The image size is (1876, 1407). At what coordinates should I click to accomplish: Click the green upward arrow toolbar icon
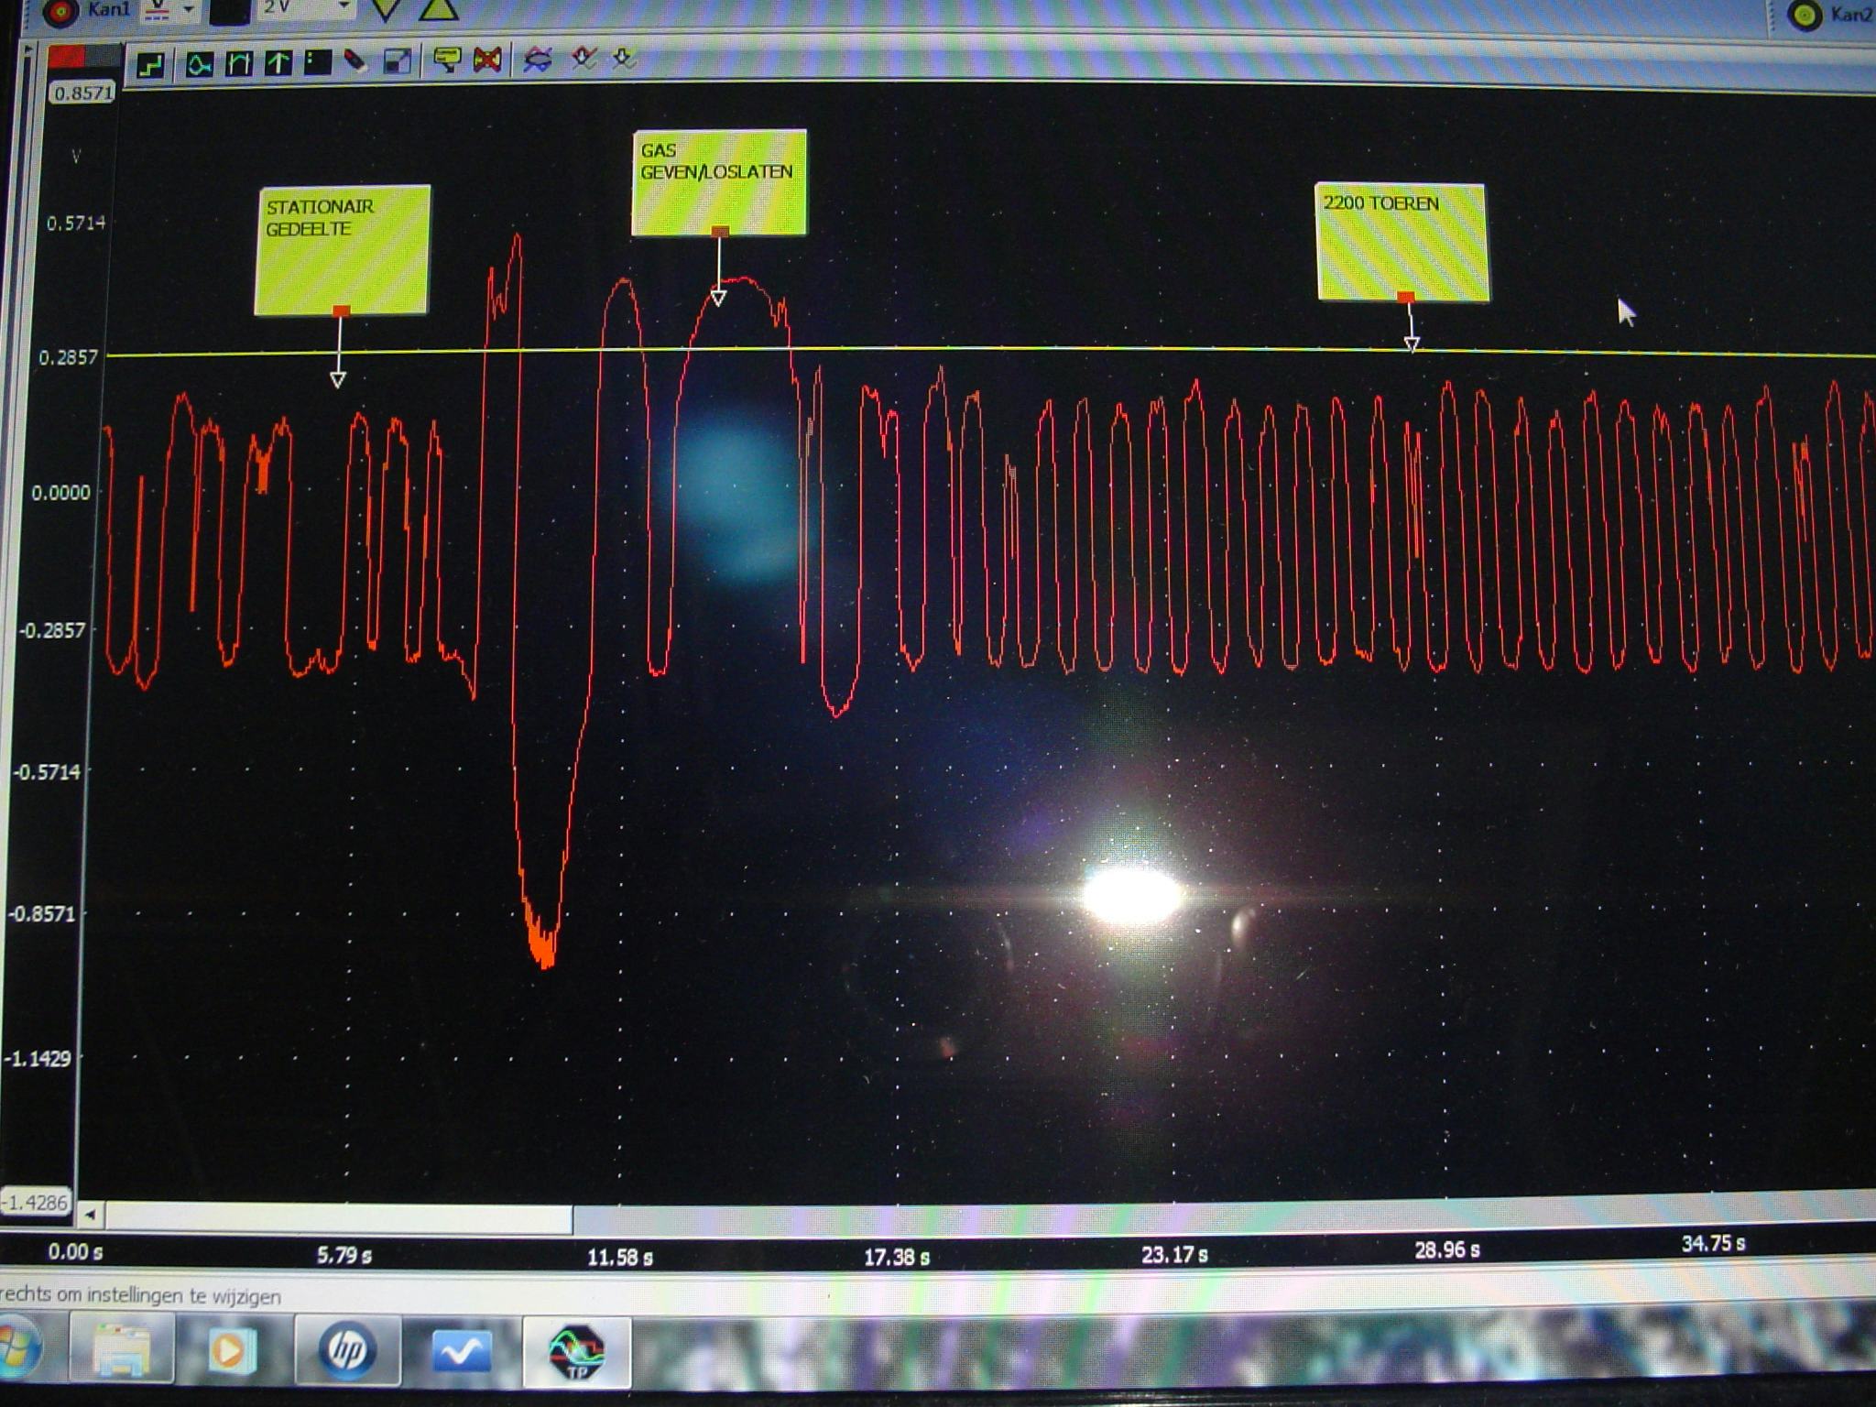point(278,62)
